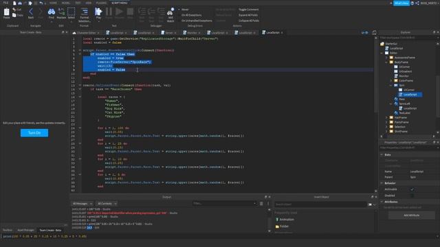Switch to the MODEL ribbon tab

66,3
